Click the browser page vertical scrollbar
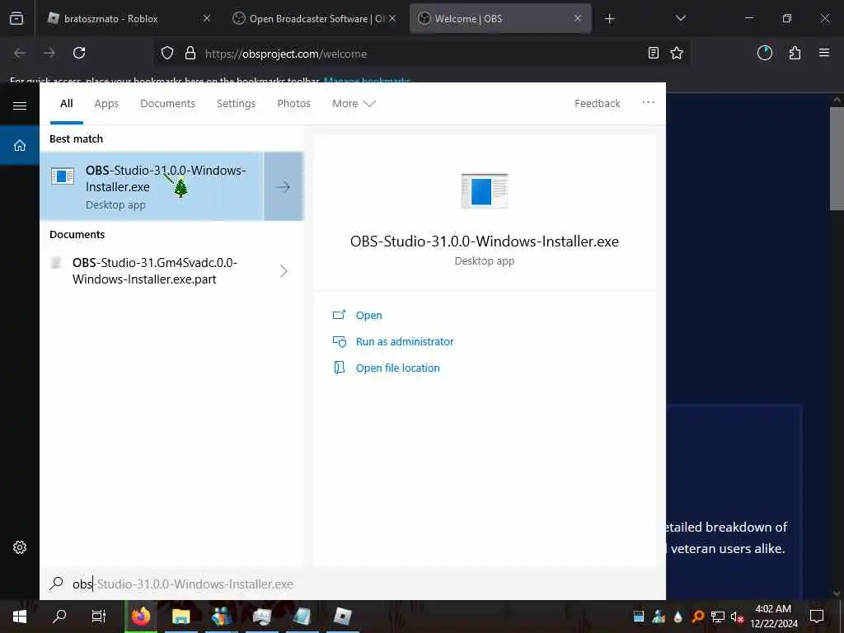Screen dimensions: 844x633 (836, 158)
